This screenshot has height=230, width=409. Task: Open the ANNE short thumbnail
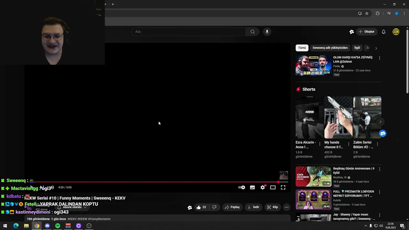[310, 117]
